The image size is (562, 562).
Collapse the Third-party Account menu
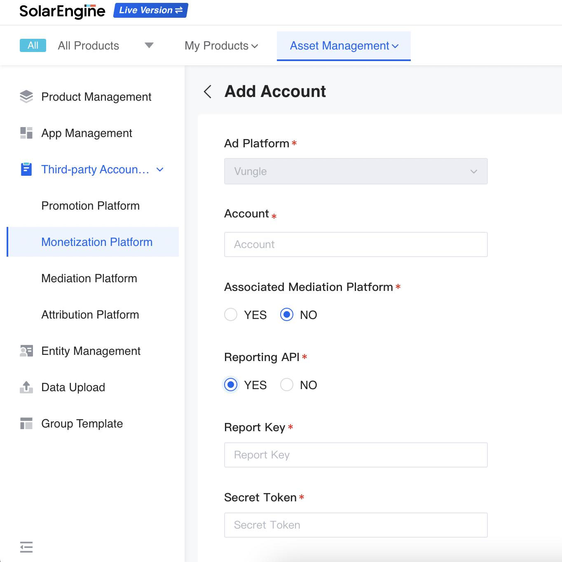pyautogui.click(x=160, y=169)
